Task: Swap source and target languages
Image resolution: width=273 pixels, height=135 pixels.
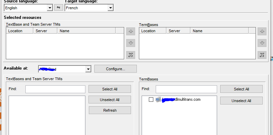Action: 59,8
